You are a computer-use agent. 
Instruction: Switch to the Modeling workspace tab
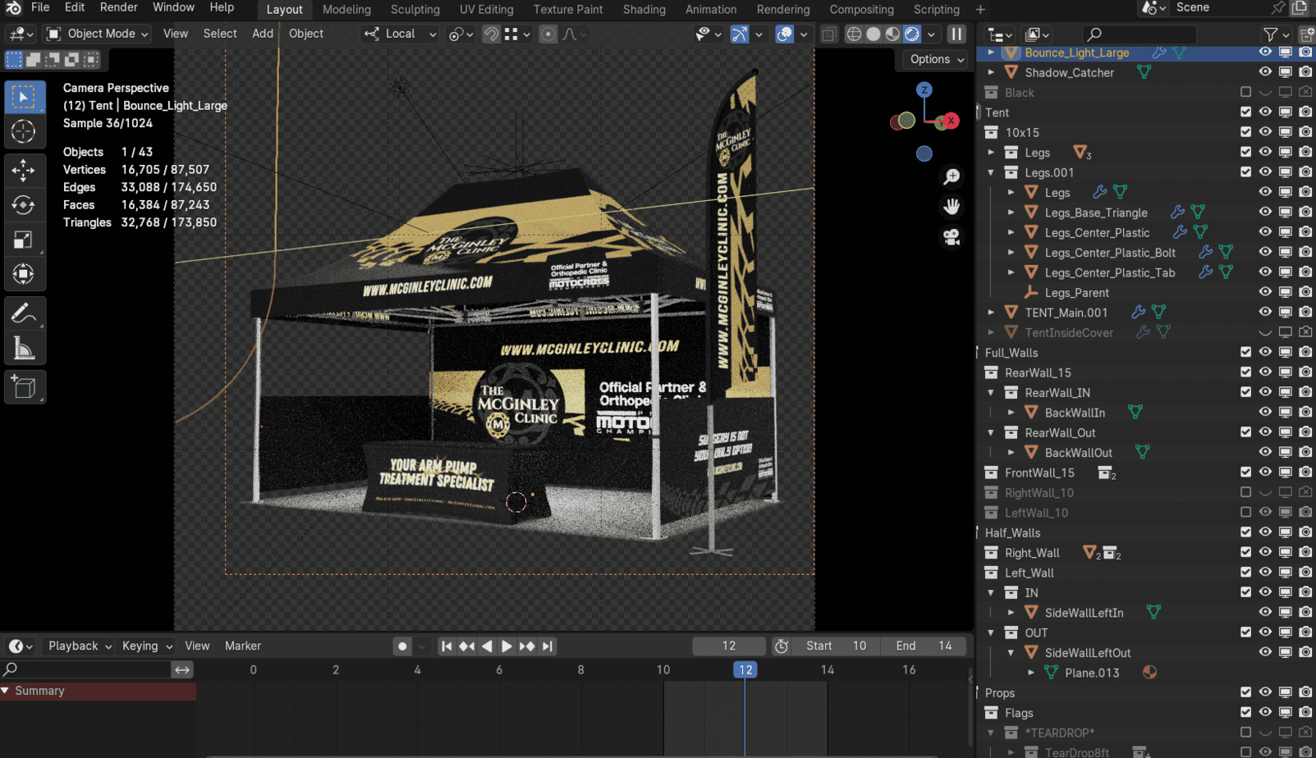pos(346,10)
